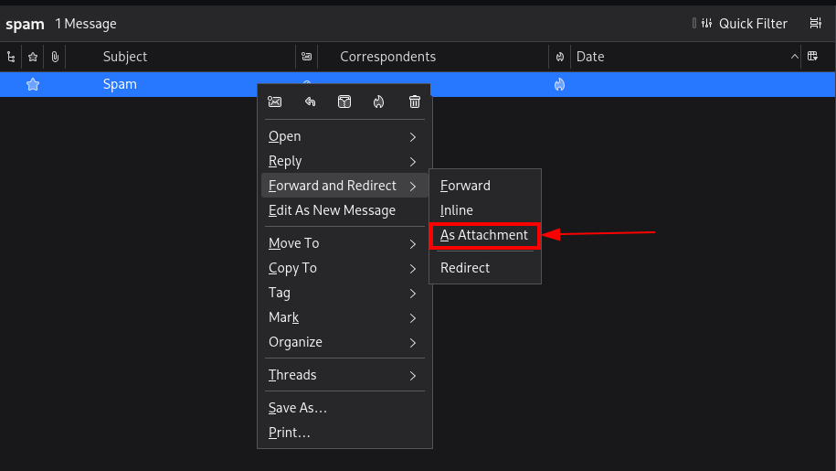Toggle the star on the Spam message
The height and width of the screenshot is (471, 836).
33,84
